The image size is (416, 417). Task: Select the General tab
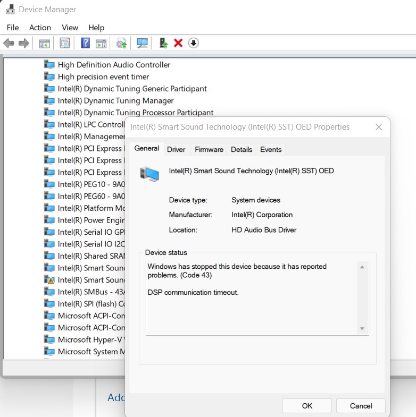pos(147,148)
